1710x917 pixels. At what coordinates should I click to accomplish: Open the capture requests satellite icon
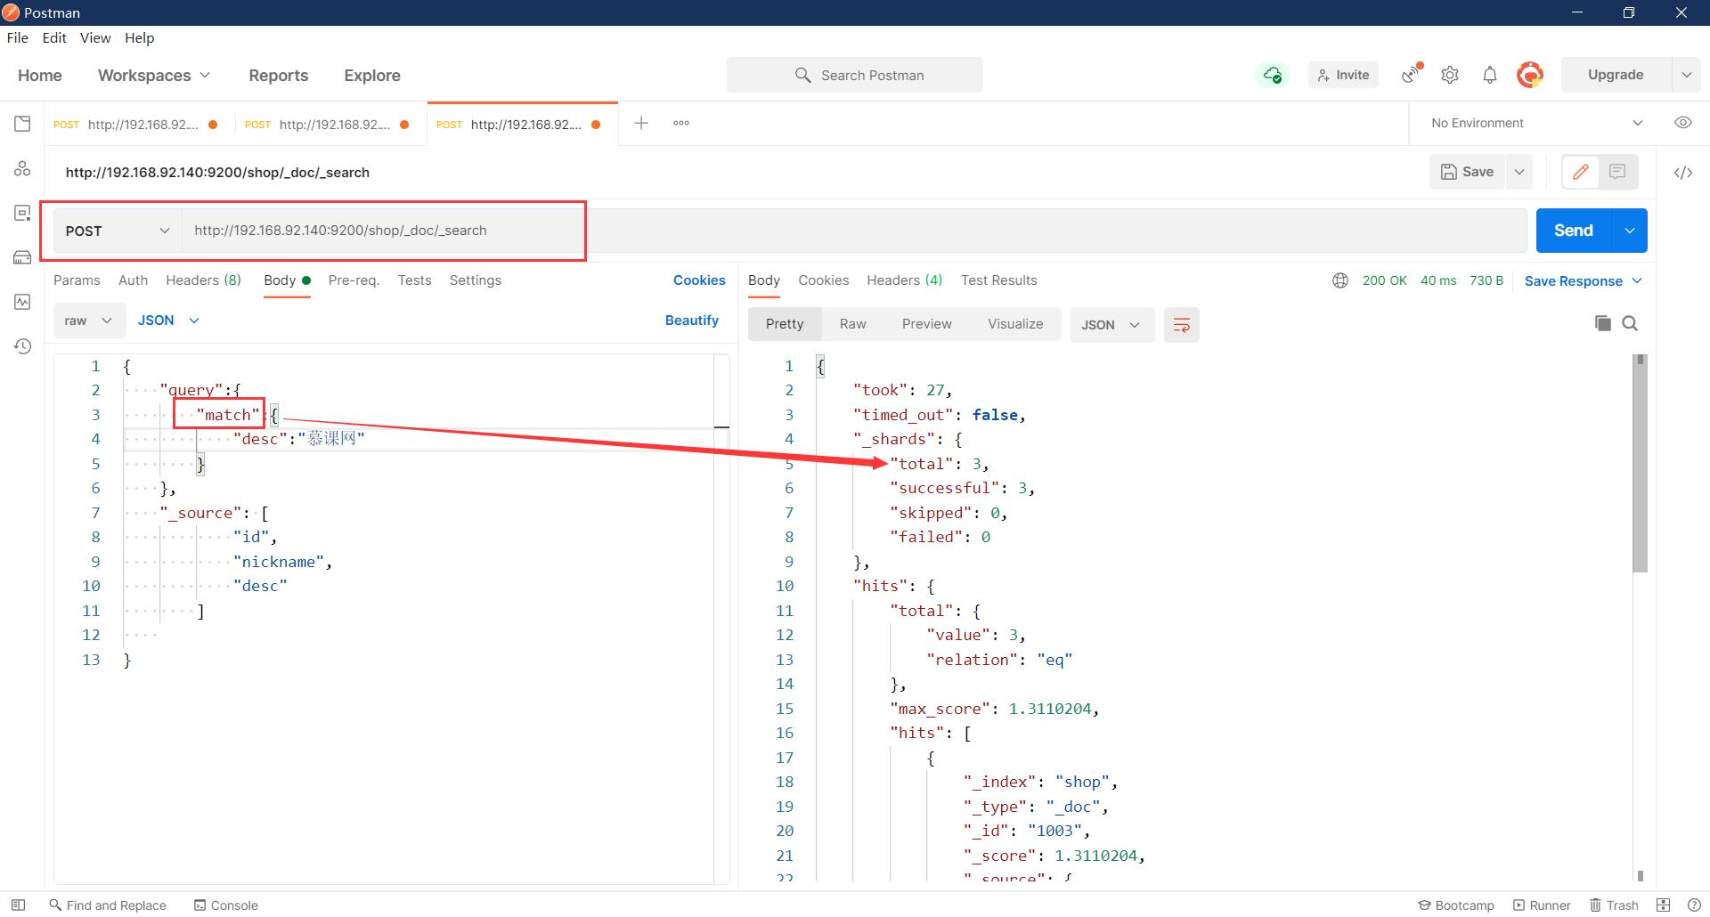1412,75
